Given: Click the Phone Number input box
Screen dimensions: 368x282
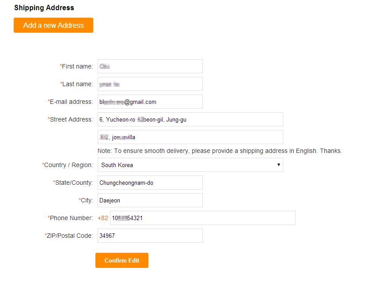Looking at the screenshot, I should coord(202,218).
